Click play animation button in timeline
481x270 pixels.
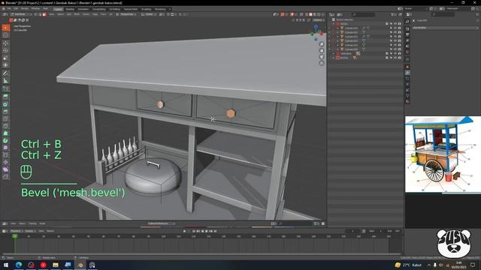click(x=207, y=231)
